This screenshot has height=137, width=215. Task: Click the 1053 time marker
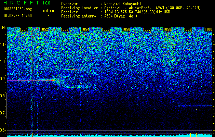pyautogui.click(x=65, y=29)
